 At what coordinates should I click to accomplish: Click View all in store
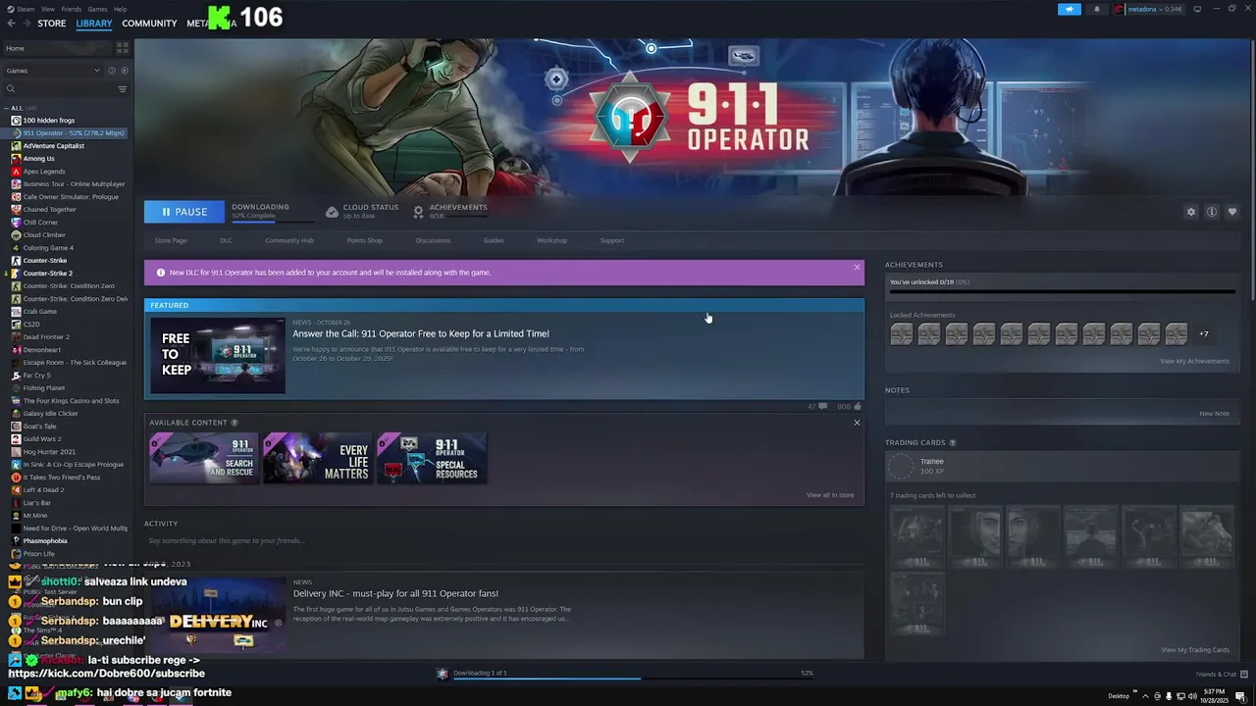click(x=830, y=495)
